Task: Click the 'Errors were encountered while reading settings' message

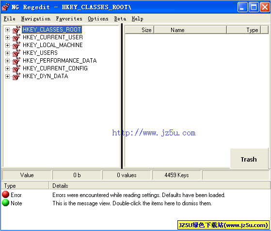Action: [139, 195]
